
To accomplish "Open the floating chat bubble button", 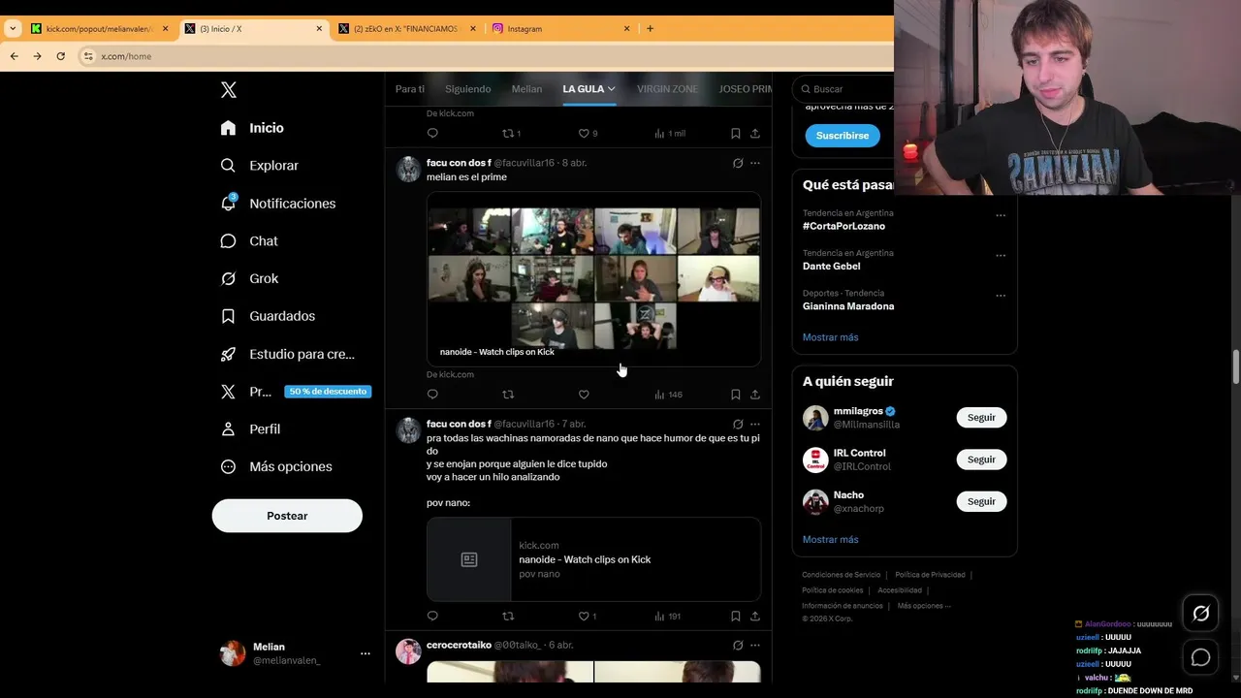I will [1200, 657].
